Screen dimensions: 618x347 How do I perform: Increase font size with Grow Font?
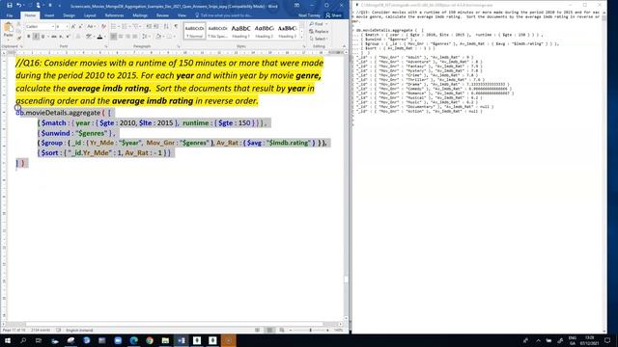73,26
